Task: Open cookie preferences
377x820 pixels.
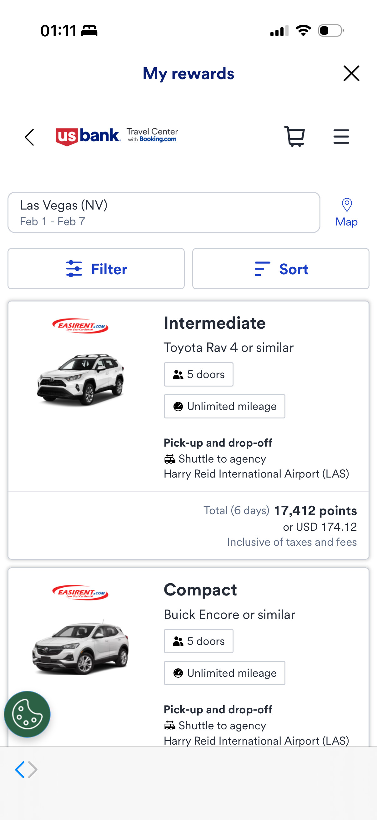Action: (x=27, y=714)
